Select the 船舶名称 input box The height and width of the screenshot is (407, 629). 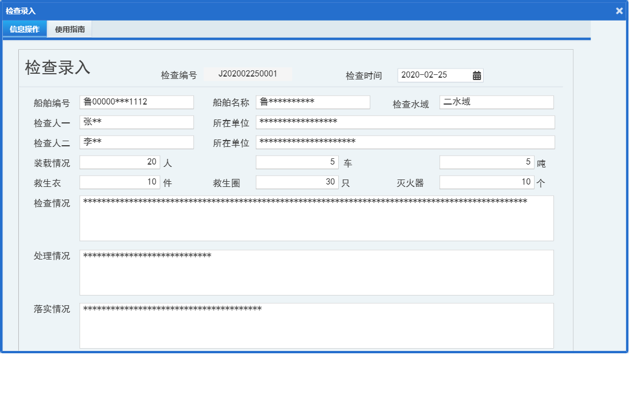click(312, 102)
